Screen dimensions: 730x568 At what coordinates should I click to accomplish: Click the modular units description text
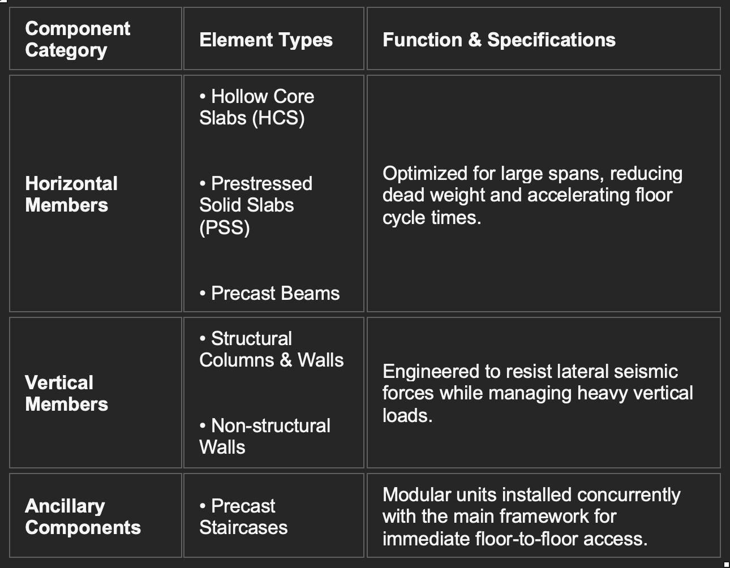point(531,517)
